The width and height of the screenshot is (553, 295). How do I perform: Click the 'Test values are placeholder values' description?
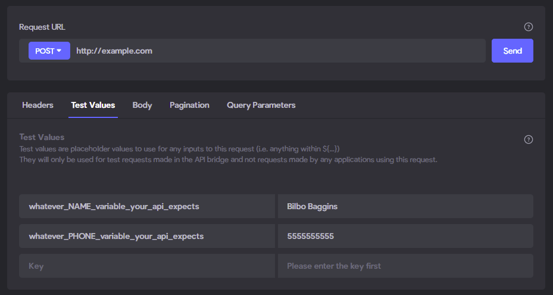pyautogui.click(x=179, y=149)
